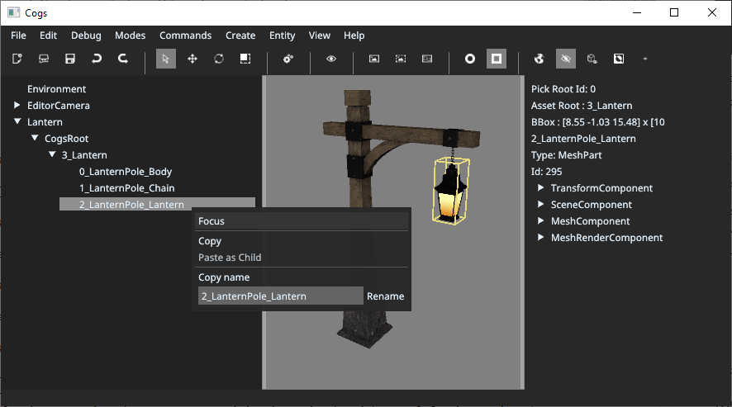Select the Environment tree item
This screenshot has height=407, width=732.
point(56,88)
